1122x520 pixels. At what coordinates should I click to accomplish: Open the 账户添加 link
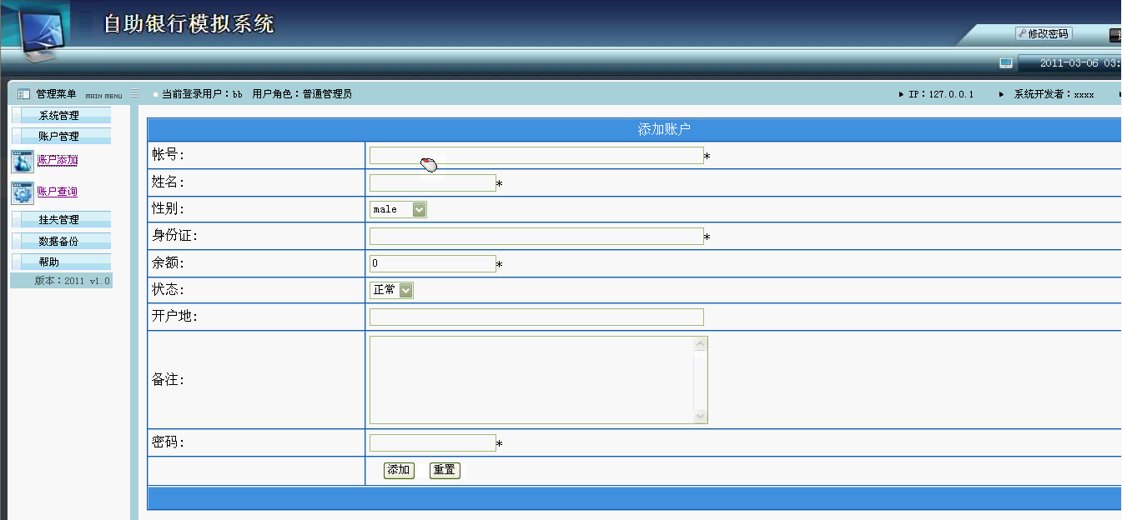click(58, 160)
